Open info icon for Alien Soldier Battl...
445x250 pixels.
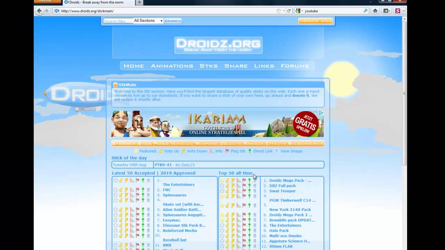tap(132, 209)
